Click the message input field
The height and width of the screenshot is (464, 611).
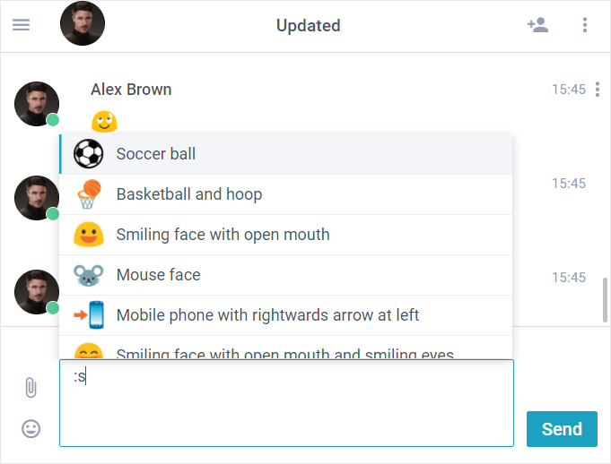[x=286, y=403]
